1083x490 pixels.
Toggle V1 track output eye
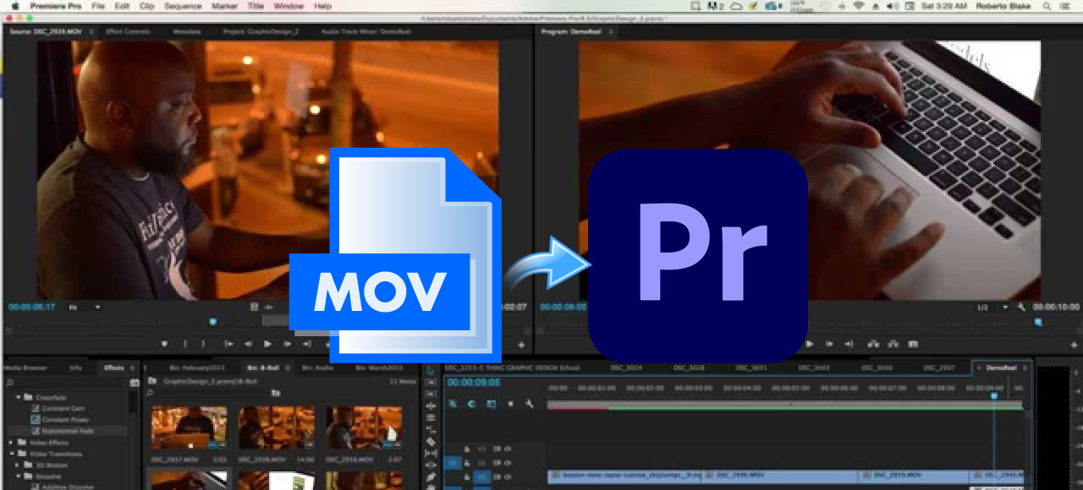[x=507, y=476]
